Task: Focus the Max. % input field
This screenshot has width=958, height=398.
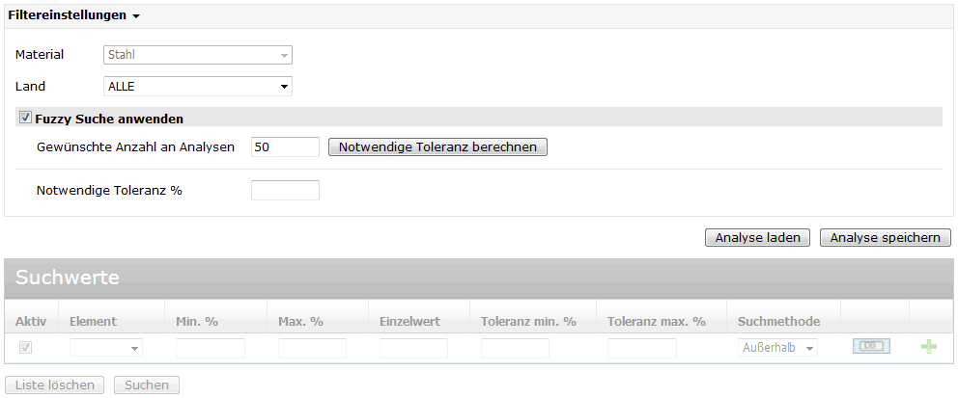Action: coord(312,348)
